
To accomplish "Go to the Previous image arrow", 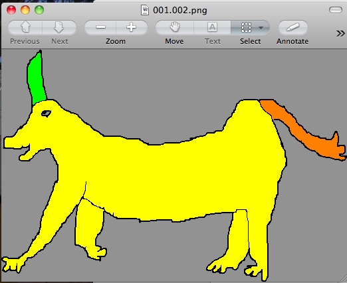I will (25, 27).
